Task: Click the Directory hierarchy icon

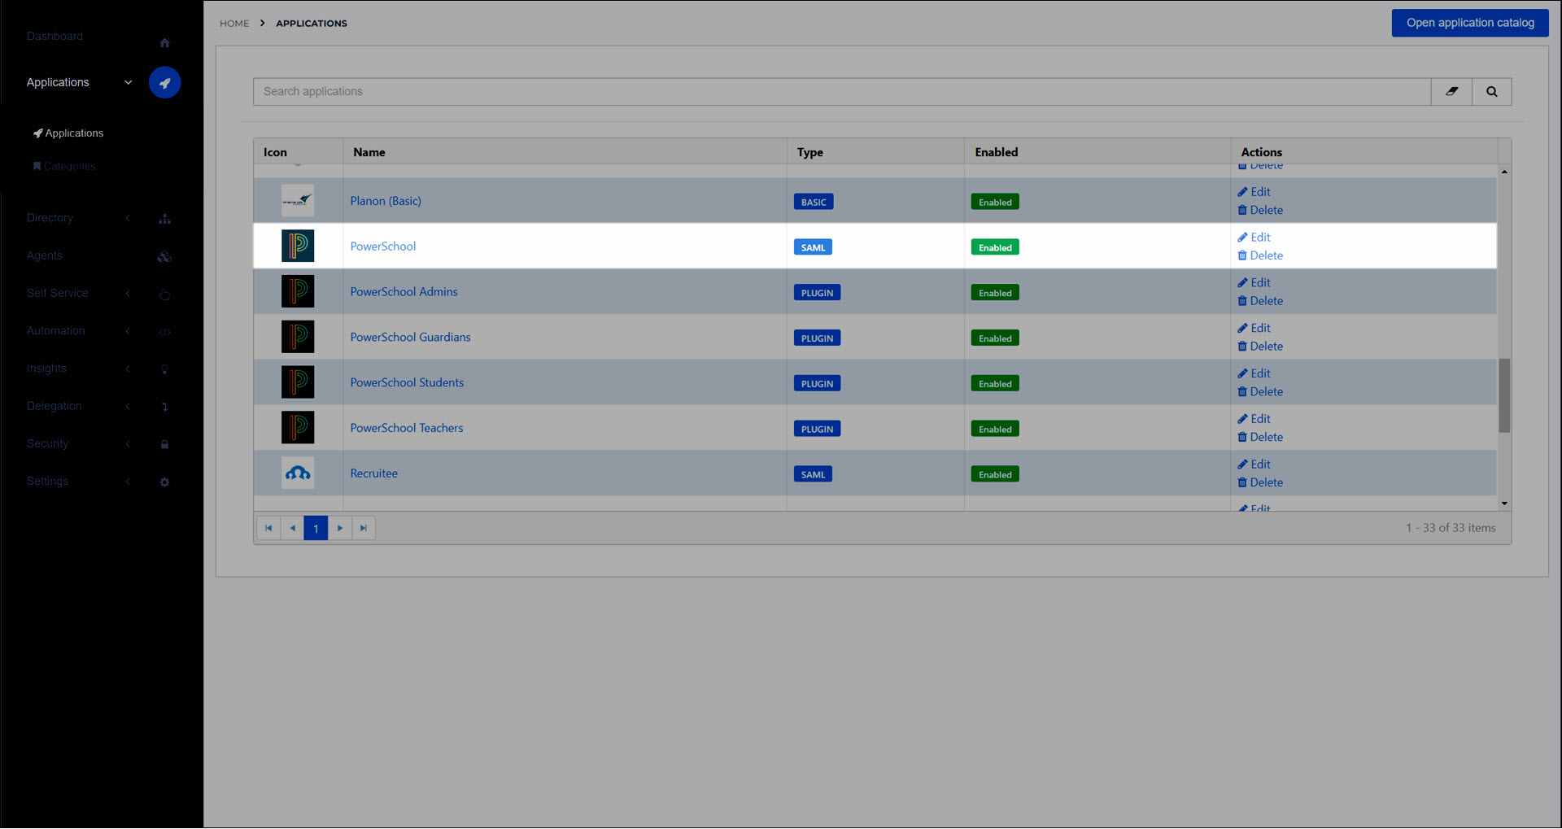Action: pyautogui.click(x=164, y=219)
